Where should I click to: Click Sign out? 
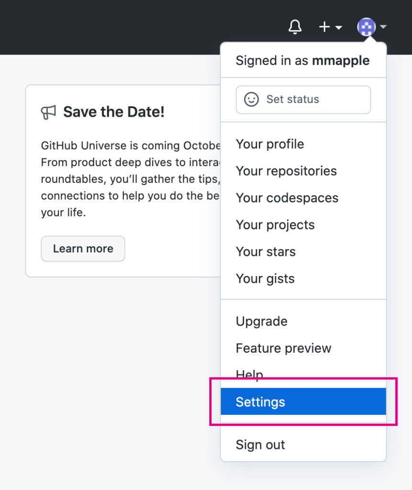tap(260, 445)
